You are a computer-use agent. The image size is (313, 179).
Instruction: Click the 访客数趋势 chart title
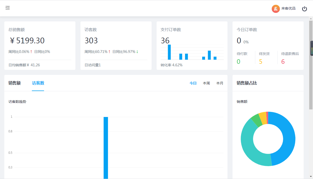tap(17, 102)
